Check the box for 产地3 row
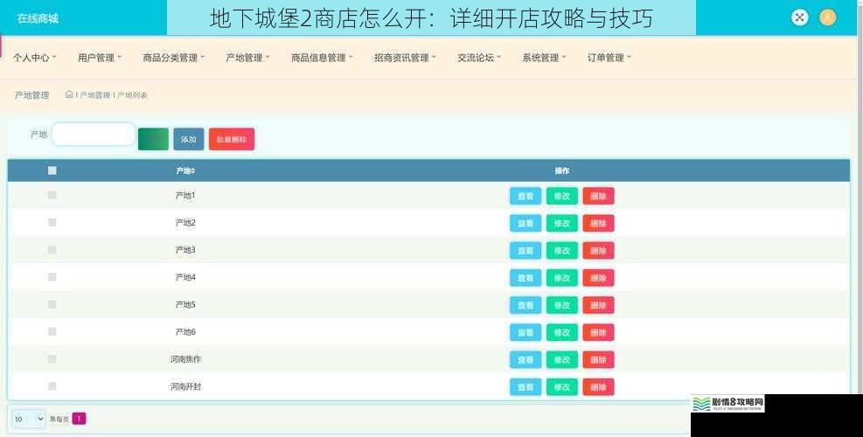 [x=52, y=249]
